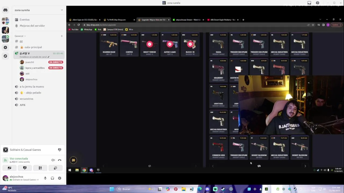Choose the Crimson Web Desert Eagle skin
The height and width of the screenshot is (193, 344).
point(218,148)
